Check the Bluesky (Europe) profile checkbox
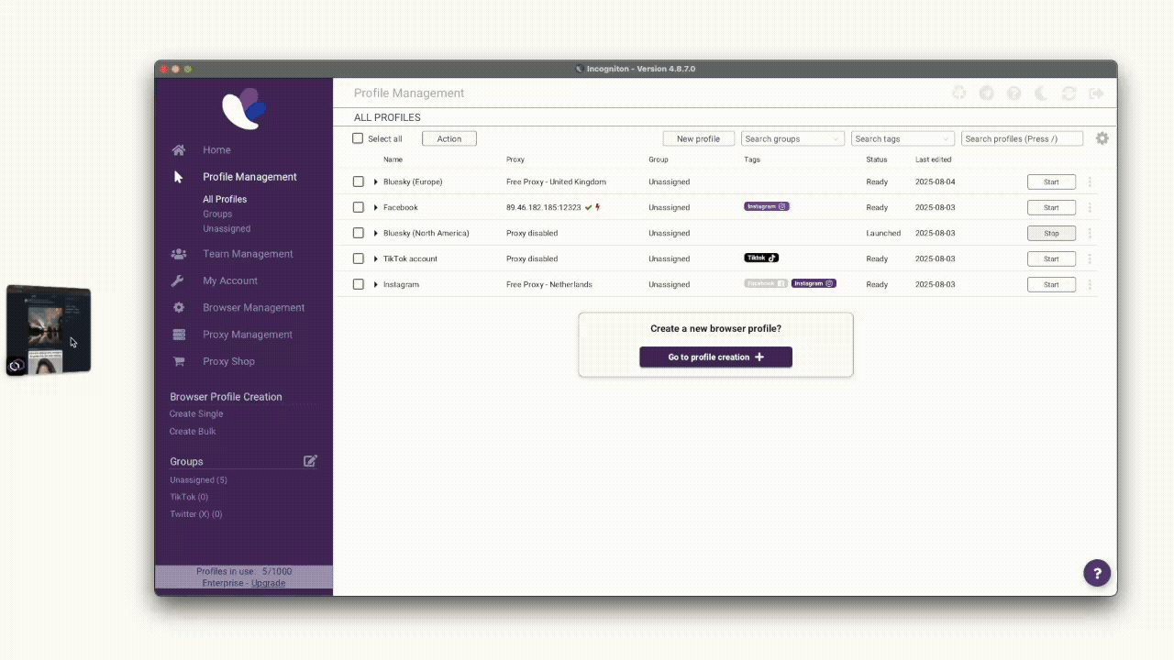 (x=359, y=181)
